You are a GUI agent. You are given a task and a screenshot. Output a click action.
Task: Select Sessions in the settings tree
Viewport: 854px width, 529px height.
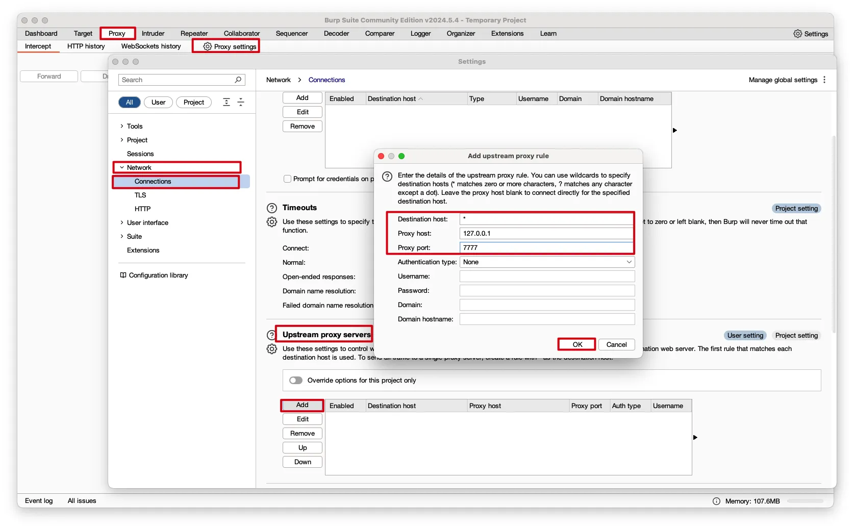[140, 154]
